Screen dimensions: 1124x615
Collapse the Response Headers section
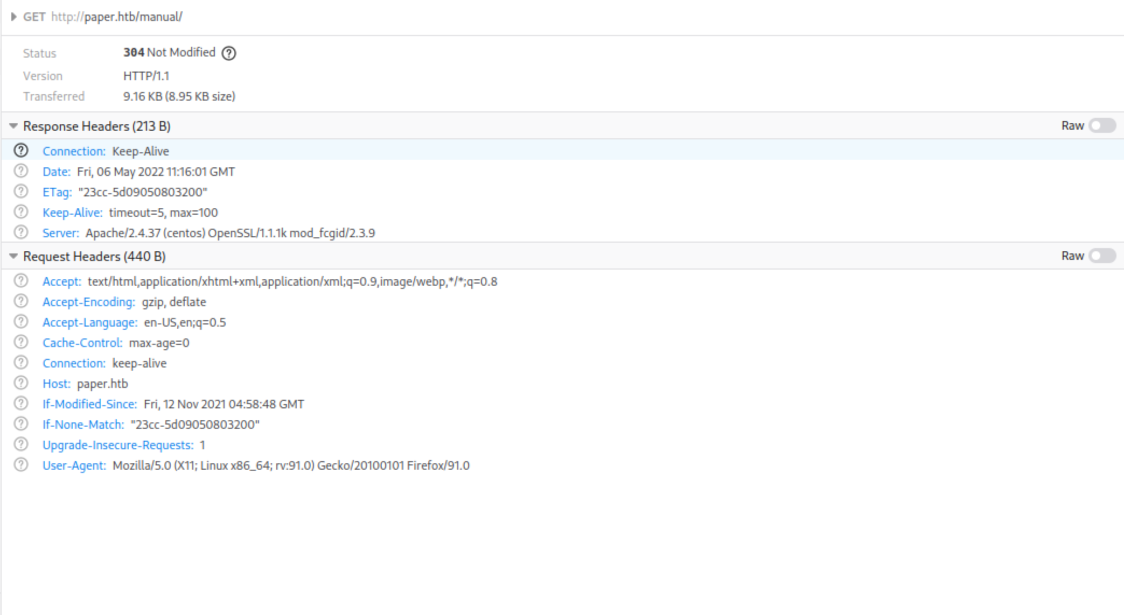click(13, 125)
